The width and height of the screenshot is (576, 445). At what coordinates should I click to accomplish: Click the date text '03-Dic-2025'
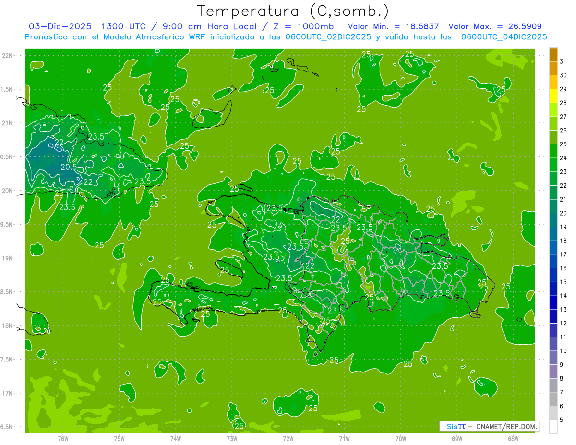tap(60, 26)
